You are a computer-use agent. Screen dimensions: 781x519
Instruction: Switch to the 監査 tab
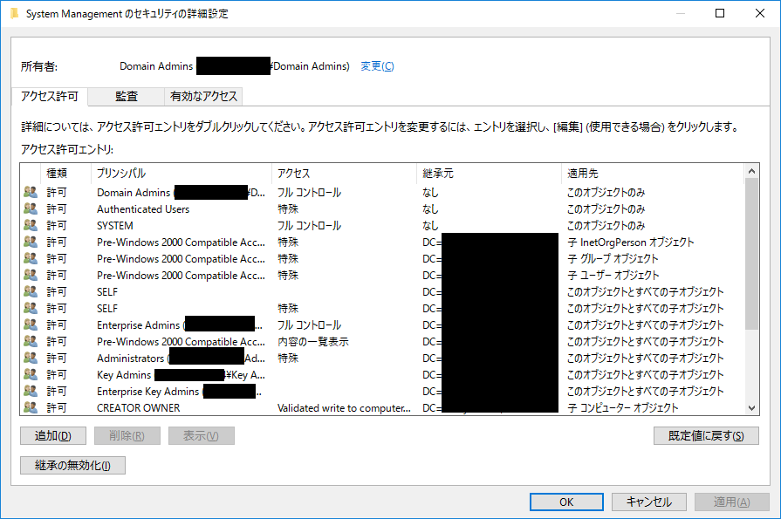click(x=127, y=97)
